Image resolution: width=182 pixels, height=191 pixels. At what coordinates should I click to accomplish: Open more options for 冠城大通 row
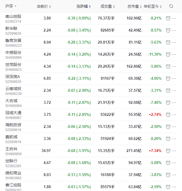coord(174,115)
